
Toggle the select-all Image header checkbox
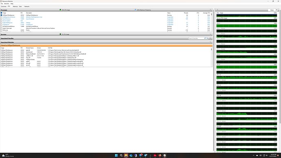(2, 13)
